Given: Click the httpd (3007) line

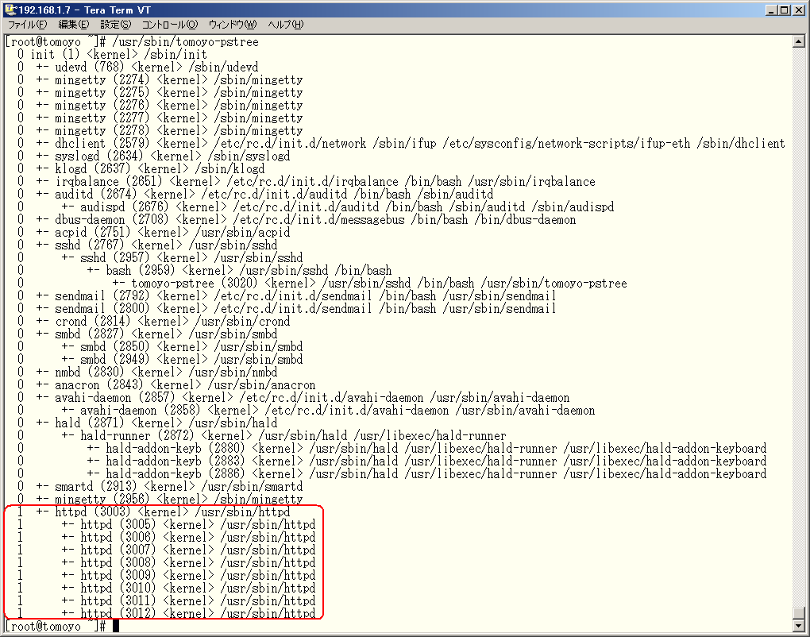Looking at the screenshot, I should point(166,550).
